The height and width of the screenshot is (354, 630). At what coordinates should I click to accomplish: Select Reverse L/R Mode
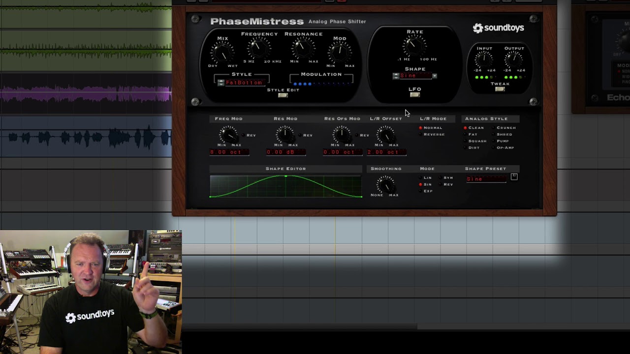pos(432,134)
